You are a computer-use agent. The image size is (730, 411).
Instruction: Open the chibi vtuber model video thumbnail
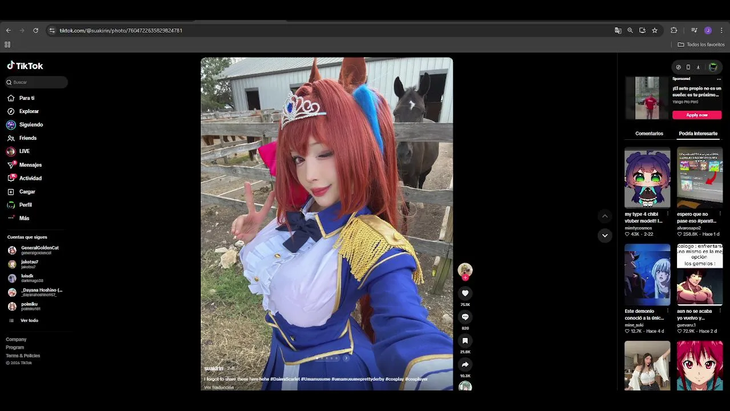click(x=647, y=178)
